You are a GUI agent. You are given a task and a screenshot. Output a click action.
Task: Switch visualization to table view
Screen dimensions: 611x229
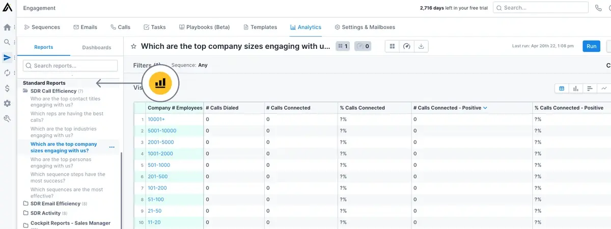pyautogui.click(x=562, y=89)
